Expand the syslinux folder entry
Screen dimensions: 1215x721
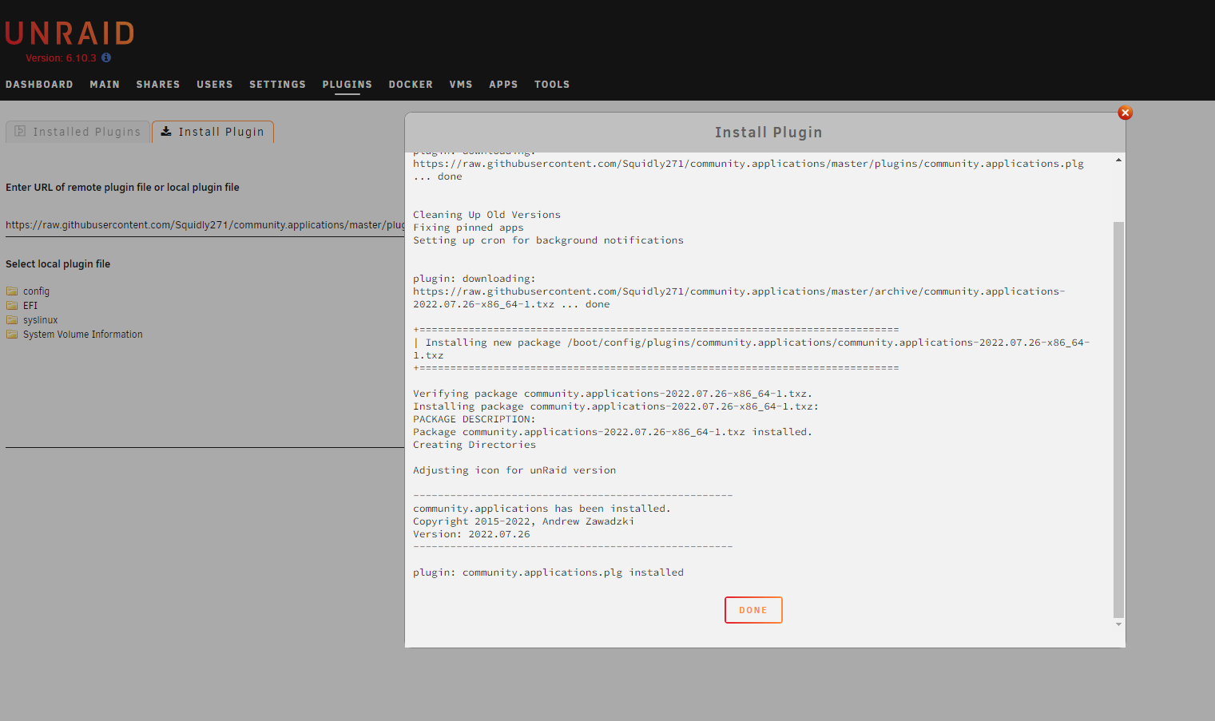click(x=41, y=320)
